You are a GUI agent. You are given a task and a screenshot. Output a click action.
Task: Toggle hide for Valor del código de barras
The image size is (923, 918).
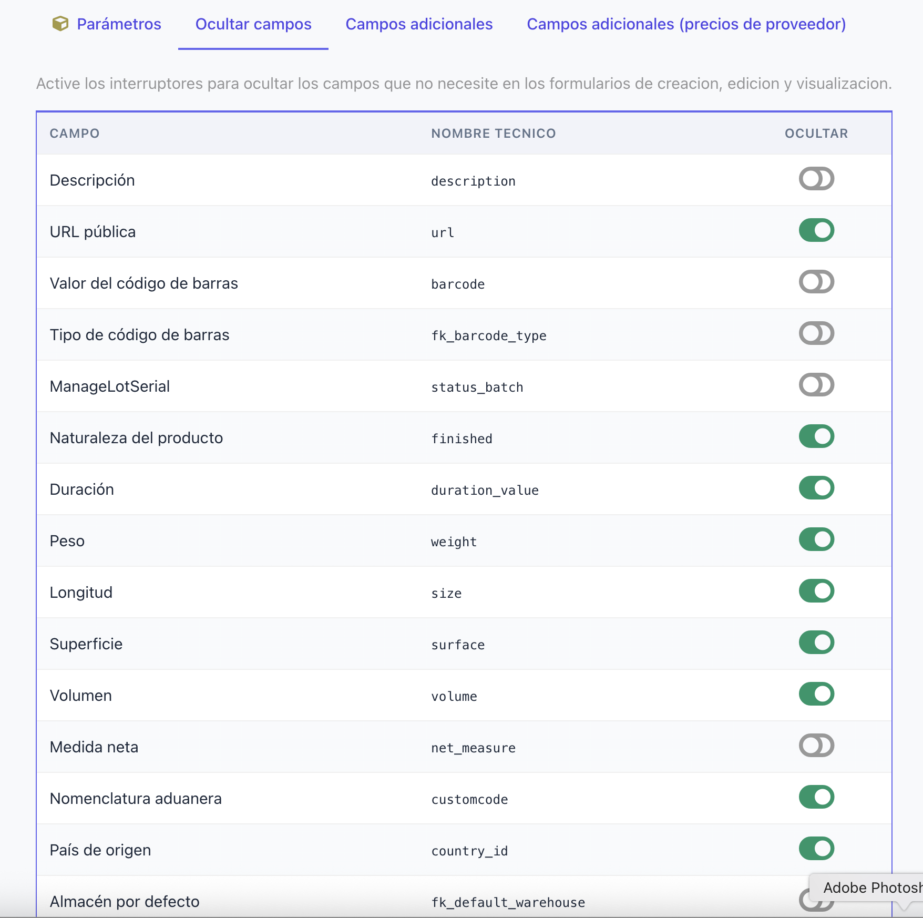coord(816,282)
